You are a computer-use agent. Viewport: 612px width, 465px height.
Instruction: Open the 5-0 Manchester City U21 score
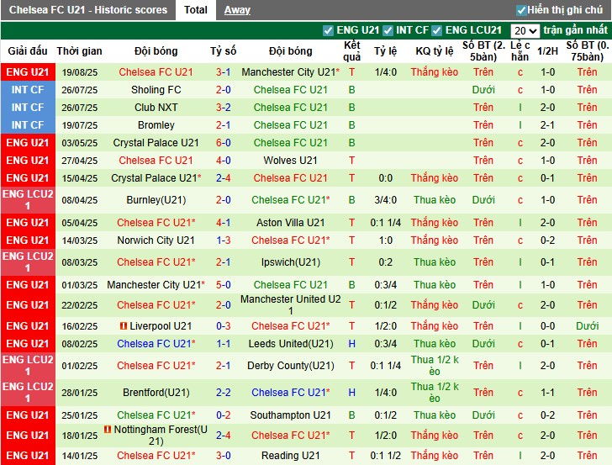pos(223,285)
